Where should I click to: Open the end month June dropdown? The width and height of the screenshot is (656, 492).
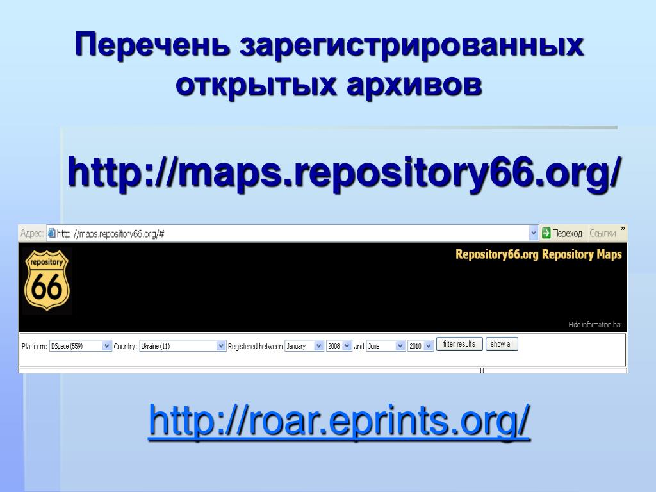click(386, 346)
